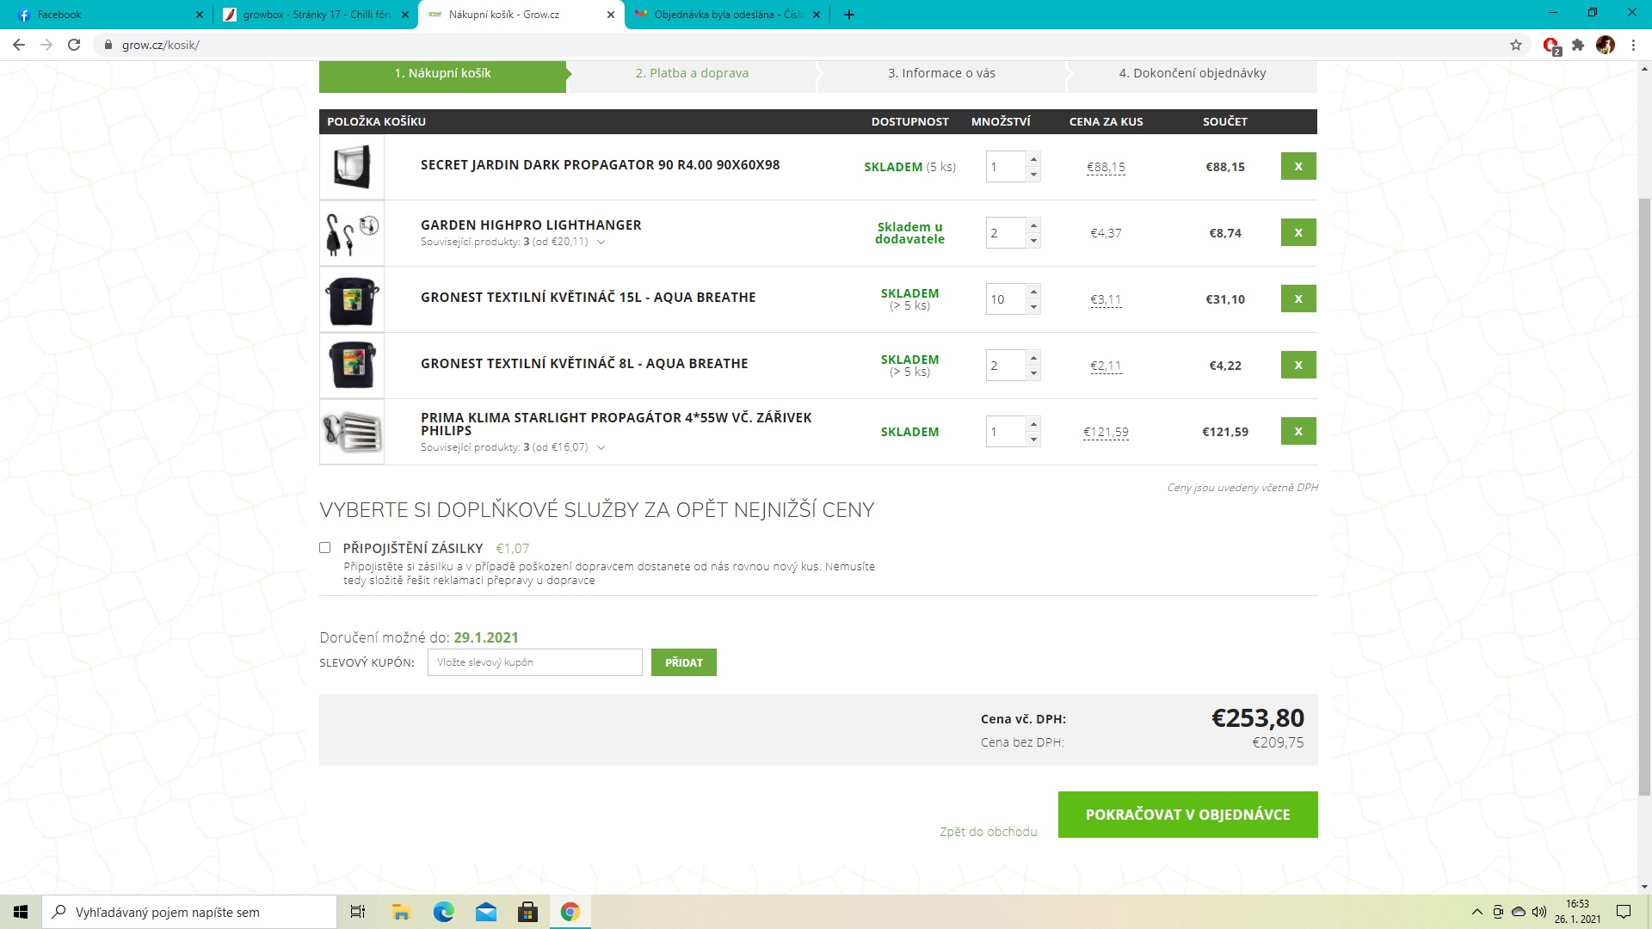Screen dimensions: 1652x929
Task: Click Přidat coupon button
Action: tap(683, 662)
